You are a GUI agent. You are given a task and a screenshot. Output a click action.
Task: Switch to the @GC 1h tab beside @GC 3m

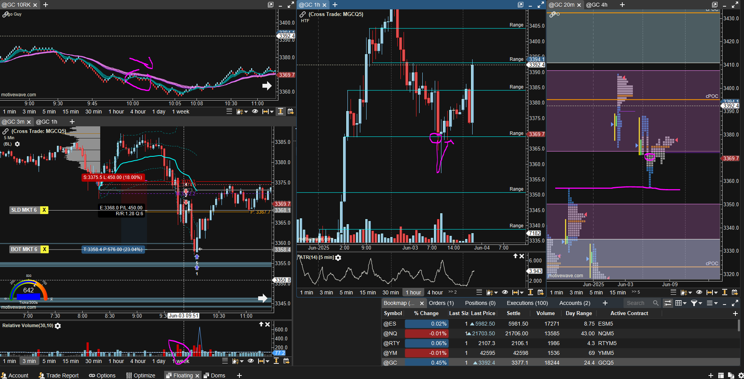46,122
